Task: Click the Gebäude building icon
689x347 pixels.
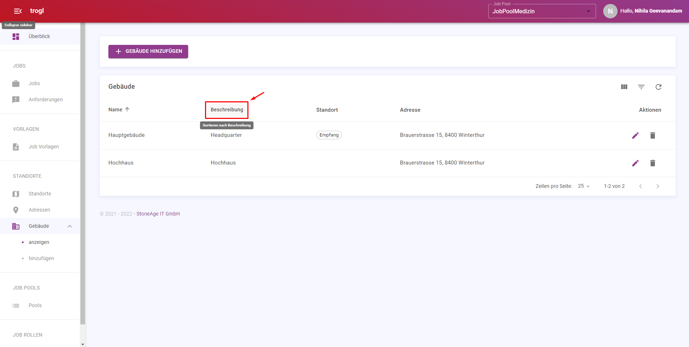Action: tap(16, 226)
